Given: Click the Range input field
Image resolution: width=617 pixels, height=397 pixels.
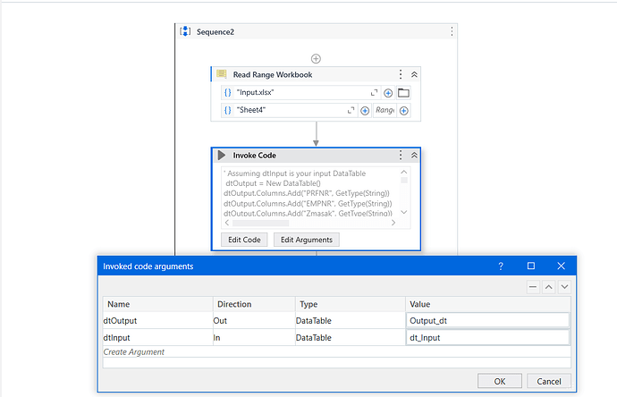Looking at the screenshot, I should point(385,110).
